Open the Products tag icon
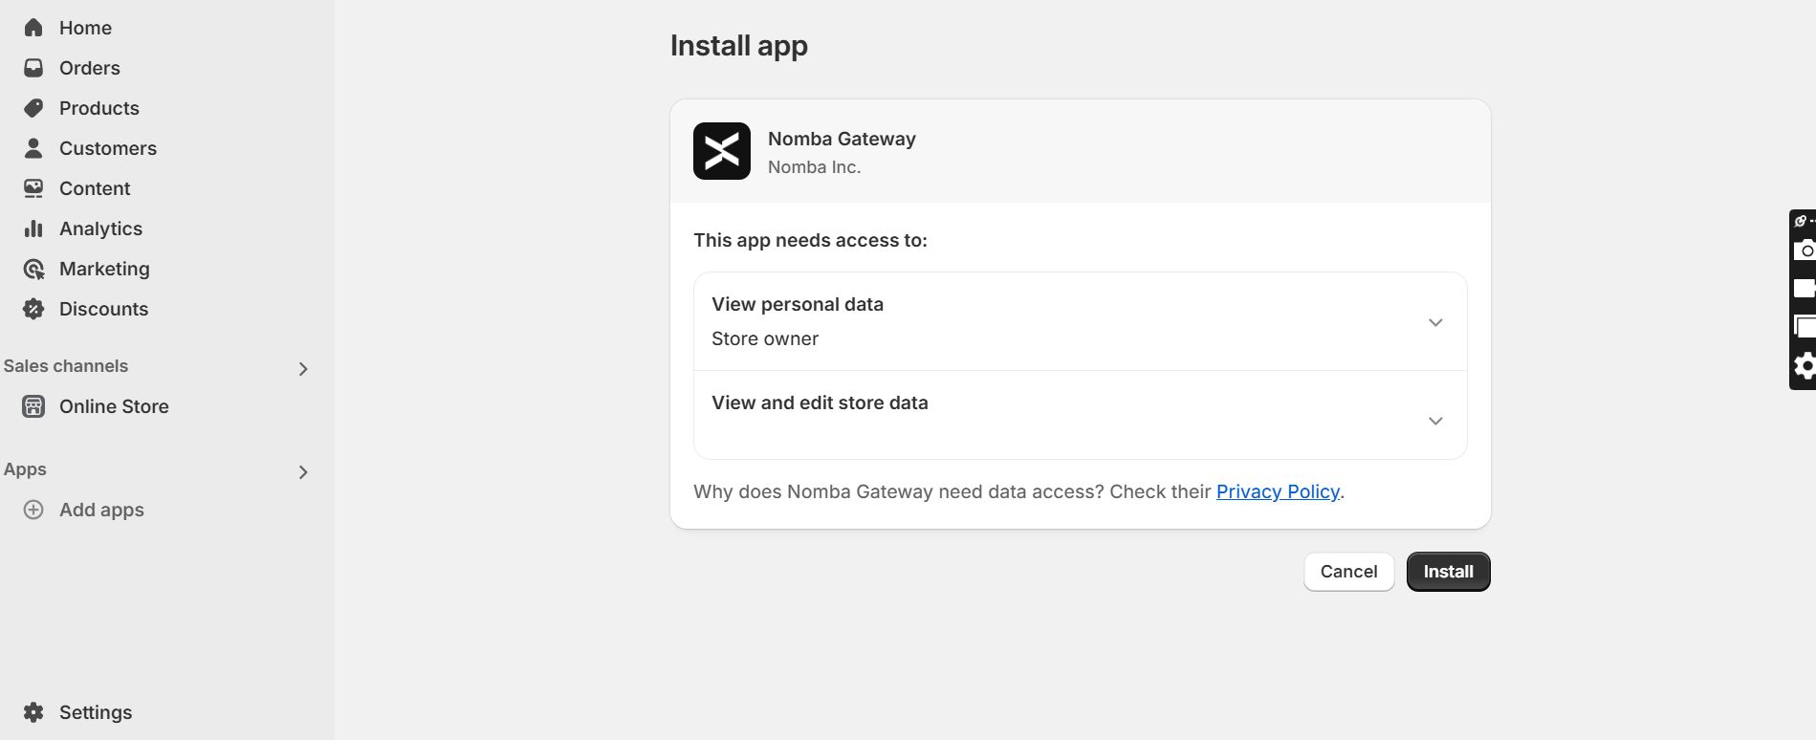1816x740 pixels. click(33, 108)
